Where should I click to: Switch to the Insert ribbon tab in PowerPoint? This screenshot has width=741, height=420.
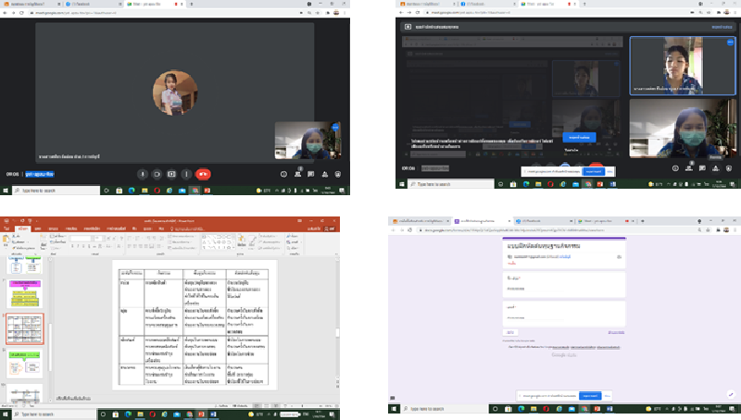point(38,228)
